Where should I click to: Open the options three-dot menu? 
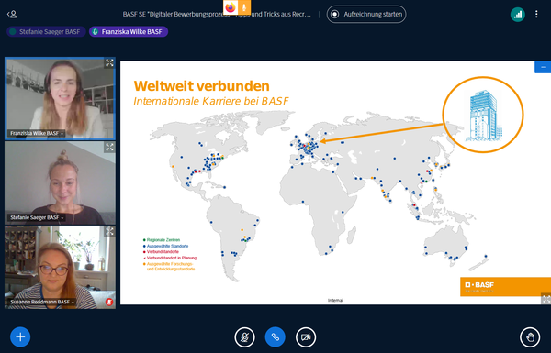[536, 14]
